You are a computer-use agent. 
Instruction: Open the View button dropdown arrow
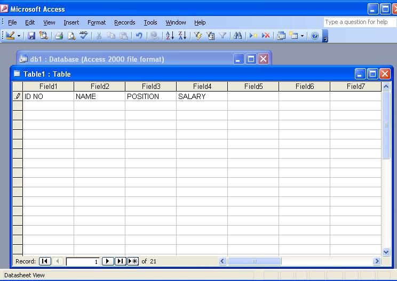19,36
